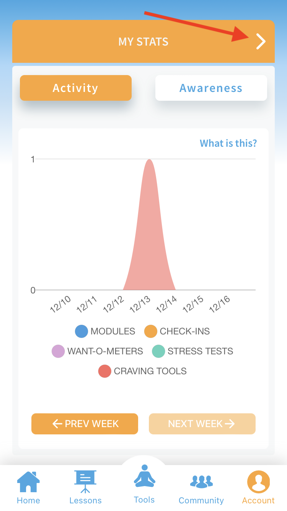Tap the My Stats header title
Image resolution: width=287 pixels, height=511 pixels.
pyautogui.click(x=143, y=41)
